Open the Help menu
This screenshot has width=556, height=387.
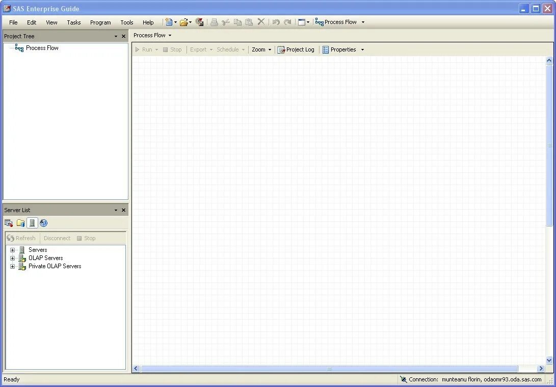pos(148,22)
